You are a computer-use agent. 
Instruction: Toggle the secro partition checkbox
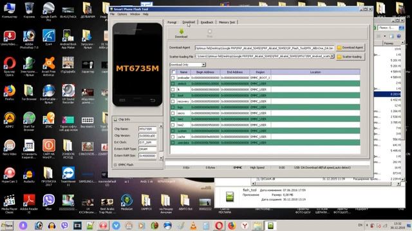tap(173, 113)
